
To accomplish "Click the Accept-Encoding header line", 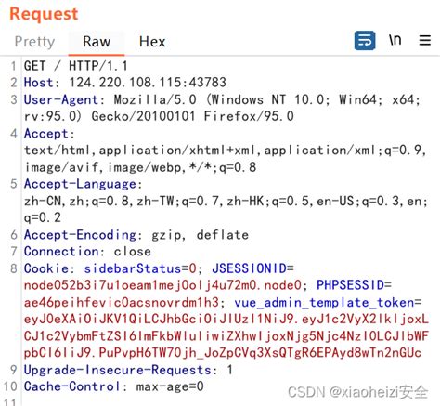I will tap(136, 235).
